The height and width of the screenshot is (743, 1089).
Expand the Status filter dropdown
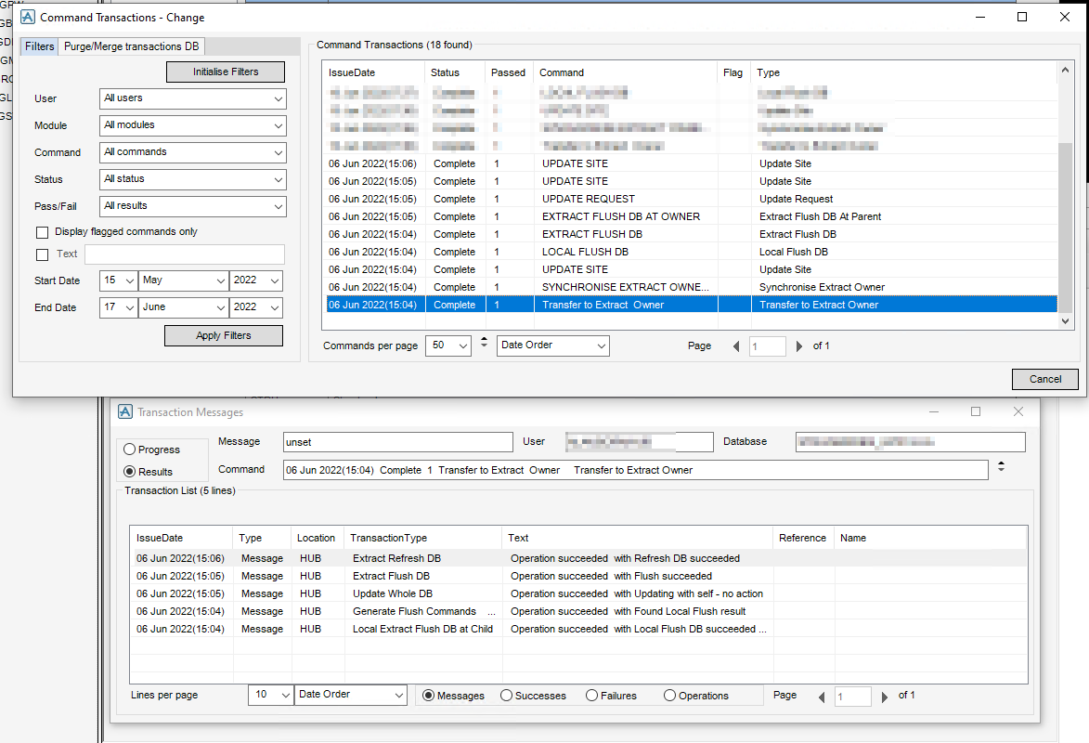coord(193,179)
